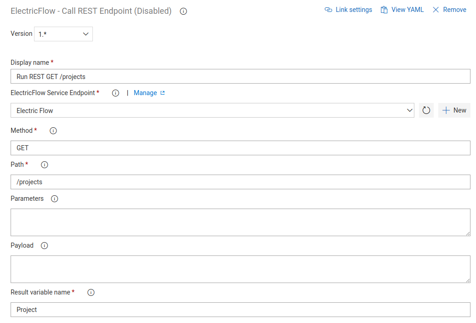Click the Result variable name label
Screen dimensions: 476x323
(x=40, y=292)
